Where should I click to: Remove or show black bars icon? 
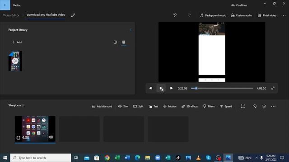click(x=243, y=107)
